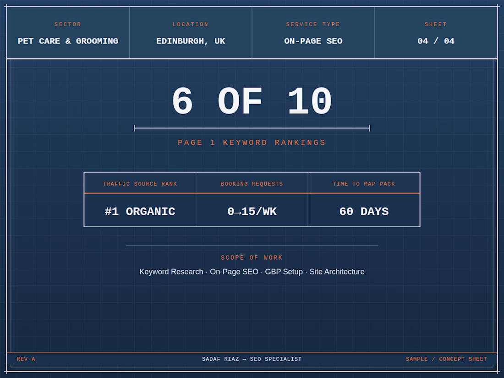Click the PAGE 1 KEYWORD RANKINGS caption
This screenshot has height=378, width=504.
(x=252, y=142)
